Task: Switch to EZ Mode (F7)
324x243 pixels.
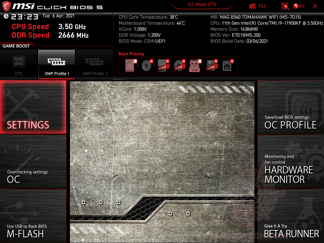Action: pos(202,4)
